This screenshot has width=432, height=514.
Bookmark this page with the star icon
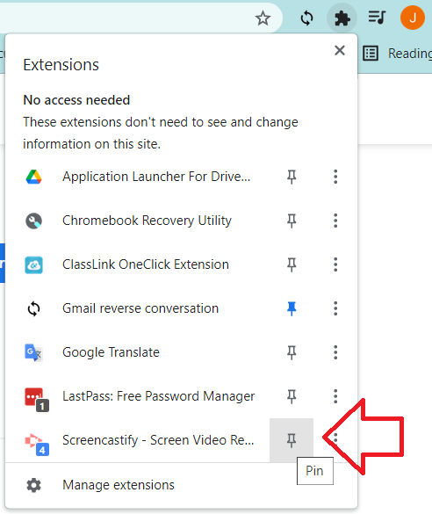[263, 18]
